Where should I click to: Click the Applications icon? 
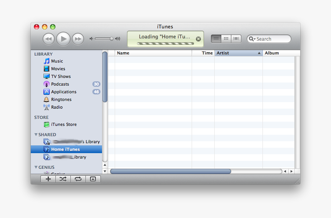pos(47,92)
